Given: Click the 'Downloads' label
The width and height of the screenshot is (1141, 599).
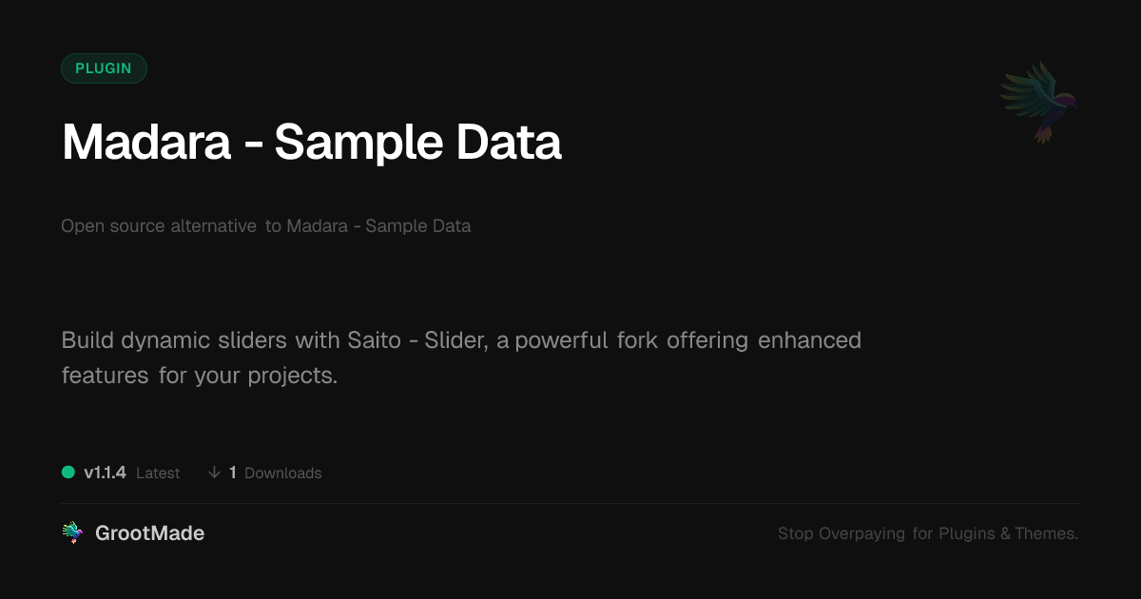Looking at the screenshot, I should point(283,473).
